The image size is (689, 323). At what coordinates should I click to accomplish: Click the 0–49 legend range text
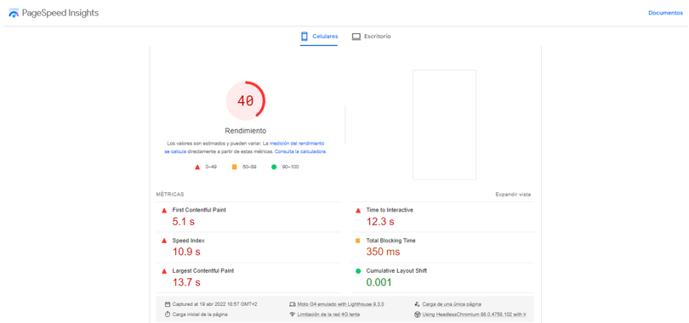pos(211,167)
